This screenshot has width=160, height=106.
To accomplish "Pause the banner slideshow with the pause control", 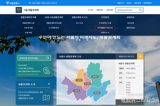I will pos(87,40).
